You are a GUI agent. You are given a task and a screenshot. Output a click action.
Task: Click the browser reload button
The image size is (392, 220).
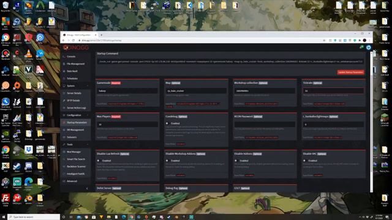73,40
